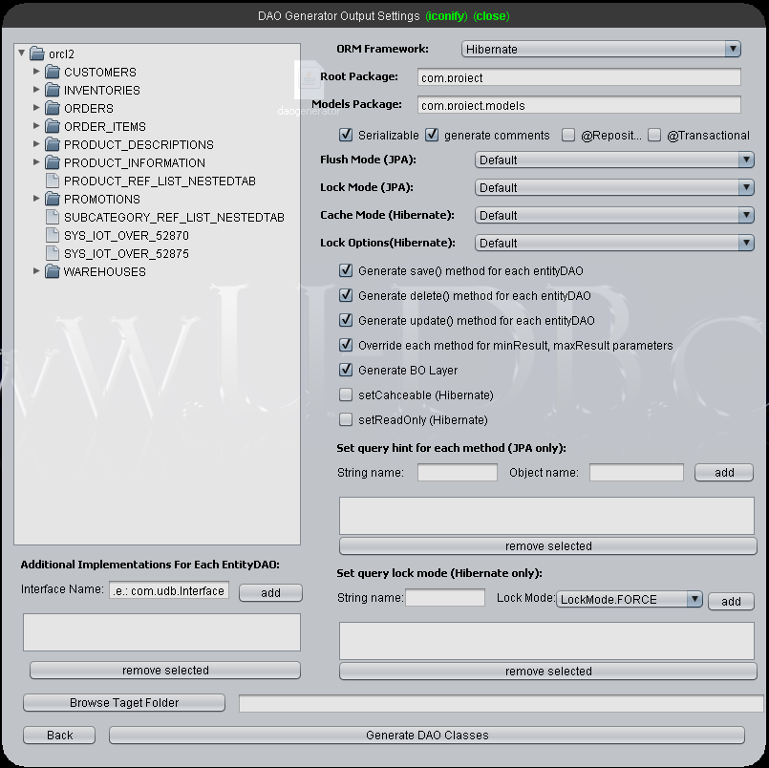Viewport: 769px width, 768px height.
Task: Toggle Override minResult, maxResult parameters checkbox
Action: click(346, 345)
